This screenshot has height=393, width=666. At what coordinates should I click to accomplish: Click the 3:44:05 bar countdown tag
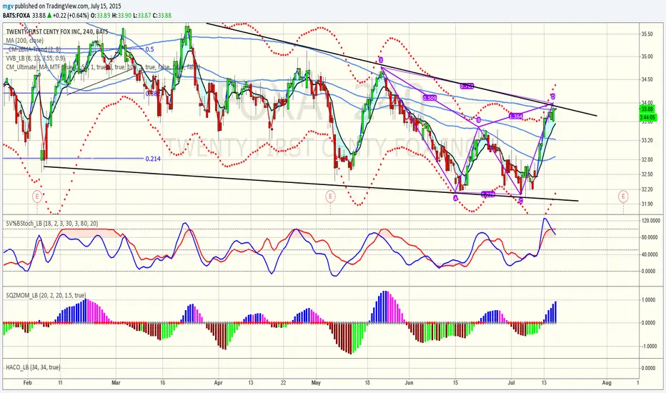(x=648, y=117)
